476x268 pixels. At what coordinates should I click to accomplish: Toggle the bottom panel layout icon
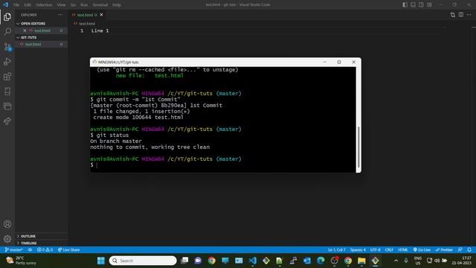point(414,4)
